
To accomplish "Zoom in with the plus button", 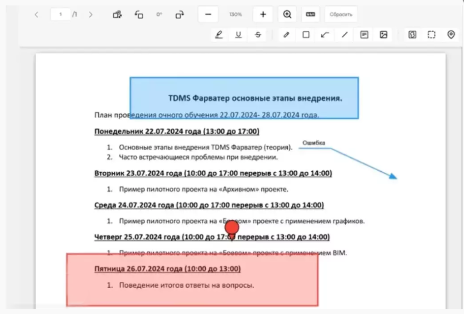I will pyautogui.click(x=263, y=14).
